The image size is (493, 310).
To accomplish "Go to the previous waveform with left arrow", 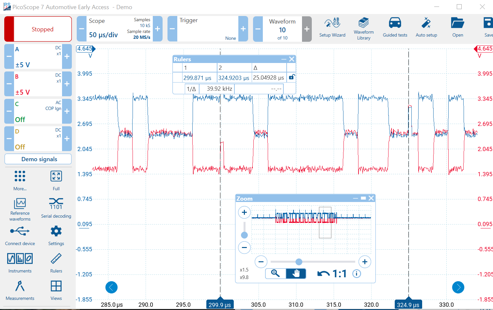I will pyautogui.click(x=111, y=287).
